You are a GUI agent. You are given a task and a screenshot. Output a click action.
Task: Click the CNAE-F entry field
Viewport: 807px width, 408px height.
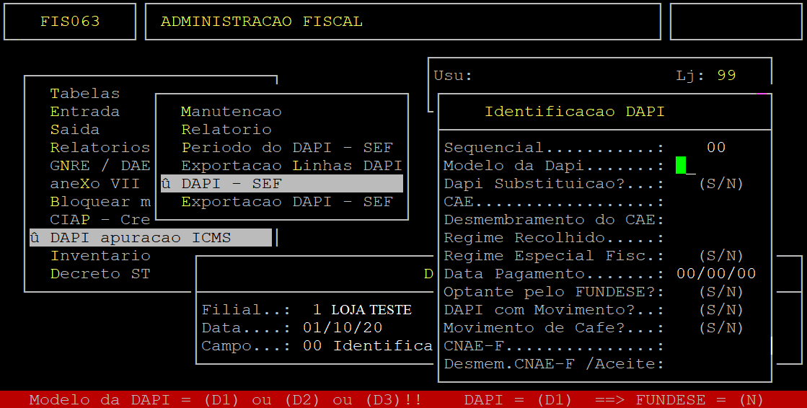(714, 346)
